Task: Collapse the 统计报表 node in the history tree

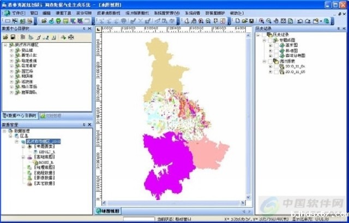Action: click(x=264, y=61)
